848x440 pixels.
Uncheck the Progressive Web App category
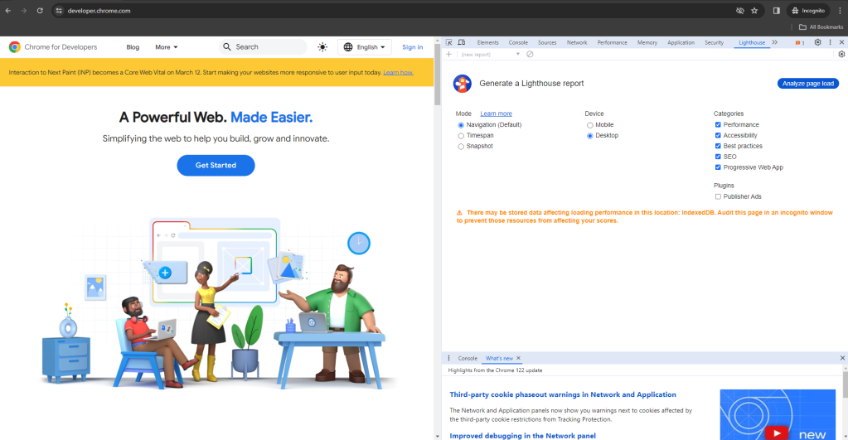[718, 167]
